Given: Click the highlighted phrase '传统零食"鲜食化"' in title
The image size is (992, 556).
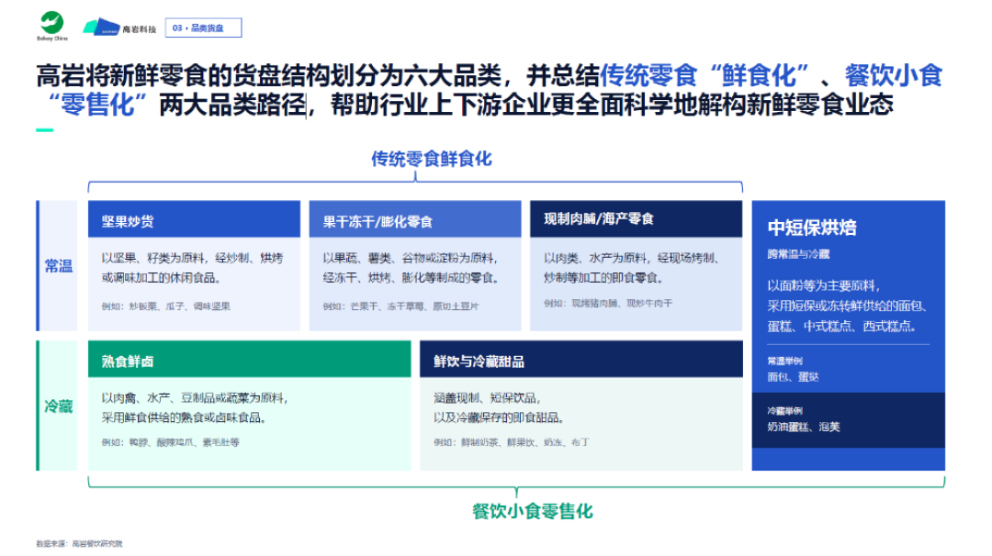Looking at the screenshot, I should coord(705,76).
